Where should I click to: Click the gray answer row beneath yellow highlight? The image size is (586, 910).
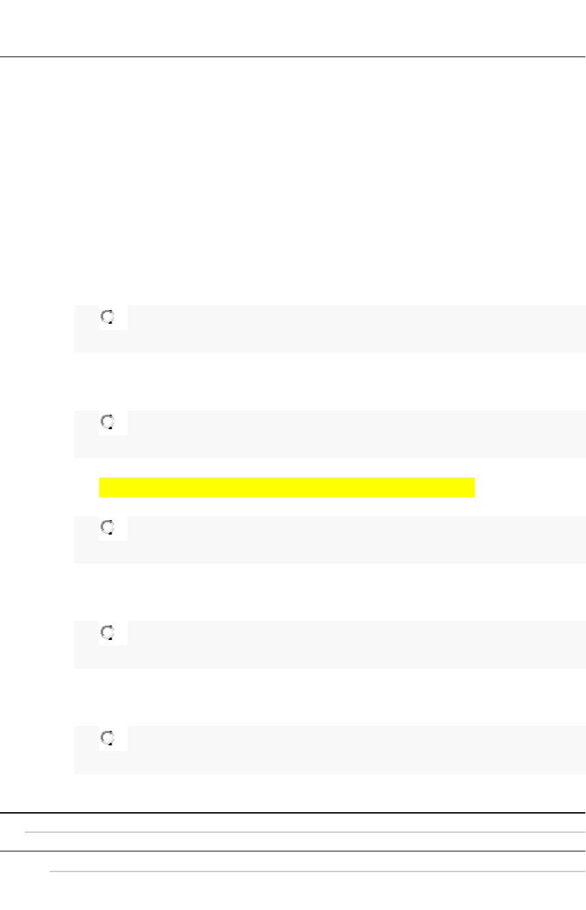click(344, 540)
